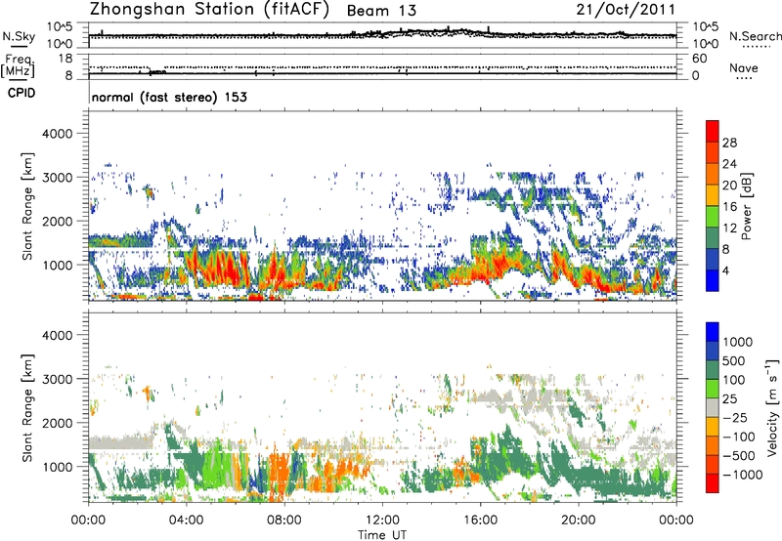Screen dimensions: 782x541
Task: Click the 500 label on the velocity colorbar
Action: (x=734, y=360)
